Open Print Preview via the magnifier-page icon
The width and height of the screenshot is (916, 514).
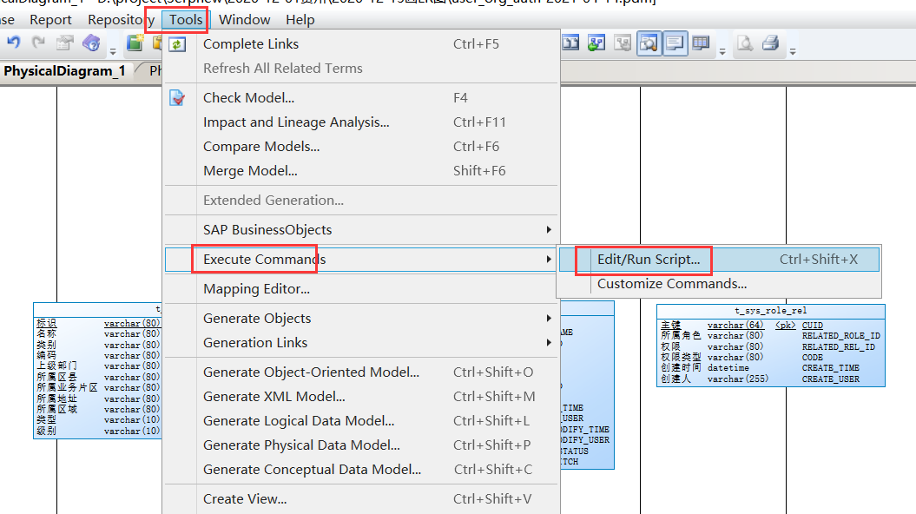tap(743, 43)
